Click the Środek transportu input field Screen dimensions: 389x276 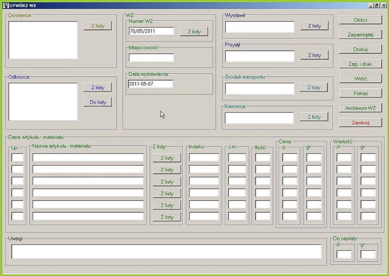click(260, 89)
